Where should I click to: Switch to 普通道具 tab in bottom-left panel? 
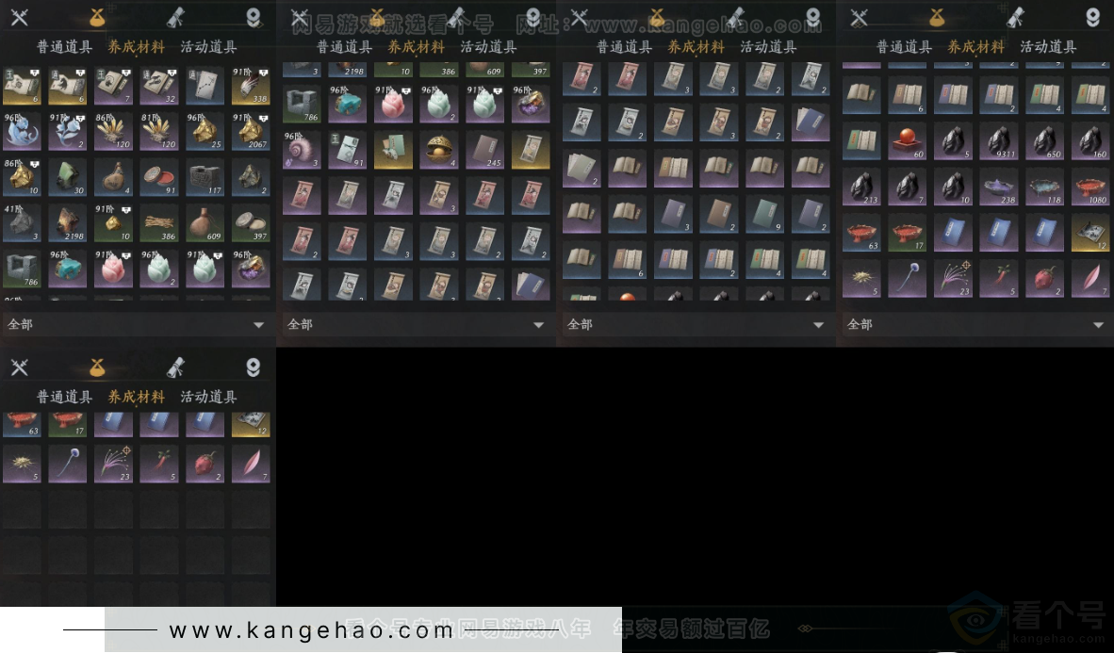[x=64, y=397]
